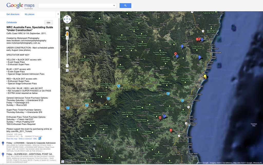
Task: Click the www.facebook.com/motorsportphotography text
Action: [x=26, y=41]
